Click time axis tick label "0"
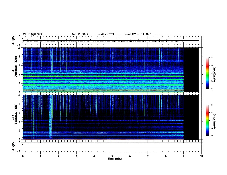Viewport: 227px width, 175px height. (23, 156)
